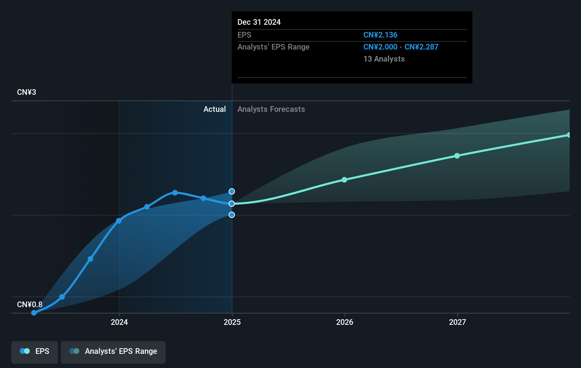Click the peak EPS point in mid-2024
This screenshot has width=581, height=368.
[x=175, y=192]
